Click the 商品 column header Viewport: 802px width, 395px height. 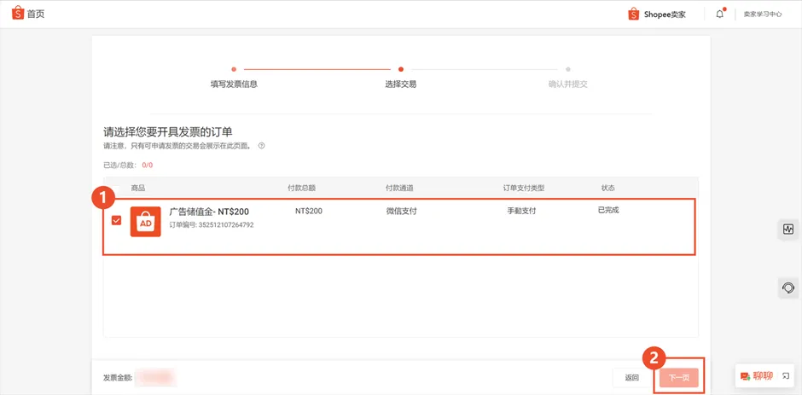click(138, 188)
